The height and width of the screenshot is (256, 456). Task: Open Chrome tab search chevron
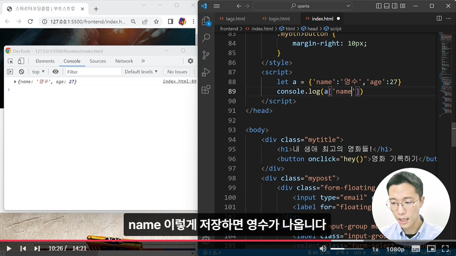point(144,5)
